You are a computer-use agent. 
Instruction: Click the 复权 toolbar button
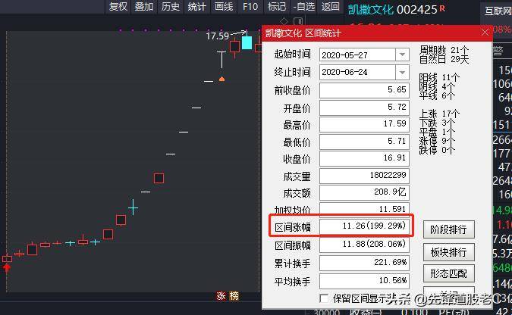point(118,7)
